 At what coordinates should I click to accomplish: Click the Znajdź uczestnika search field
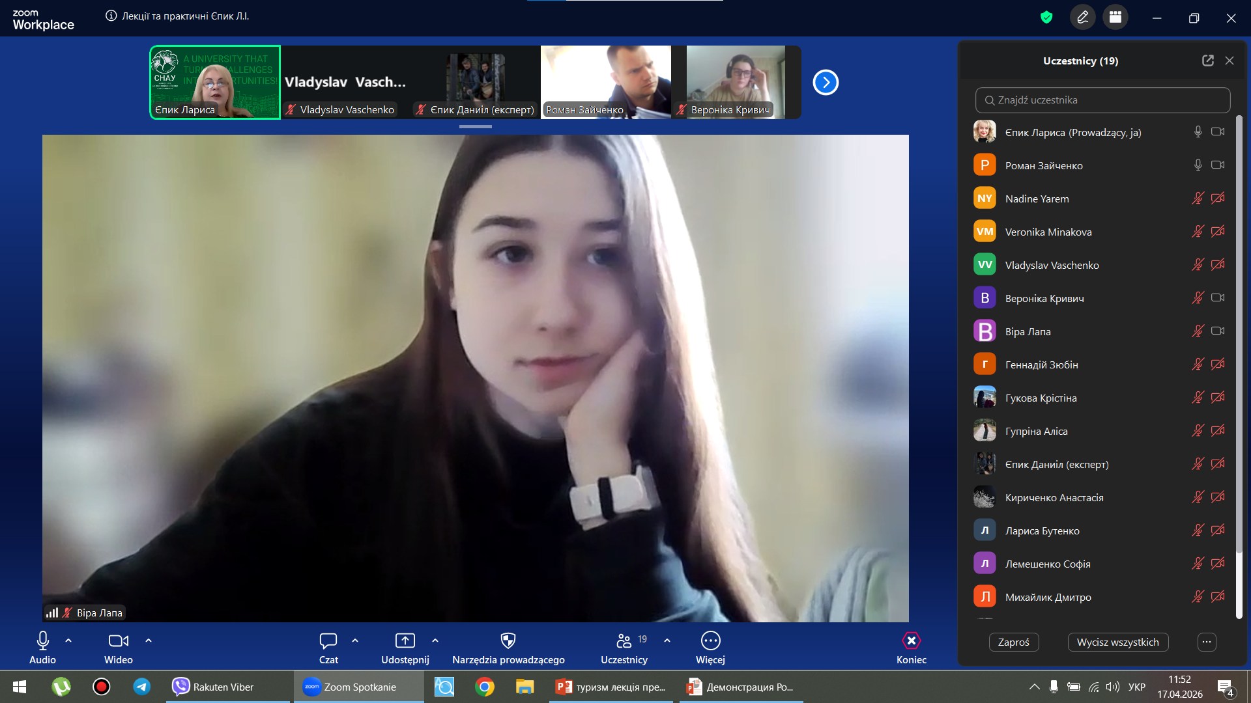[x=1102, y=100]
